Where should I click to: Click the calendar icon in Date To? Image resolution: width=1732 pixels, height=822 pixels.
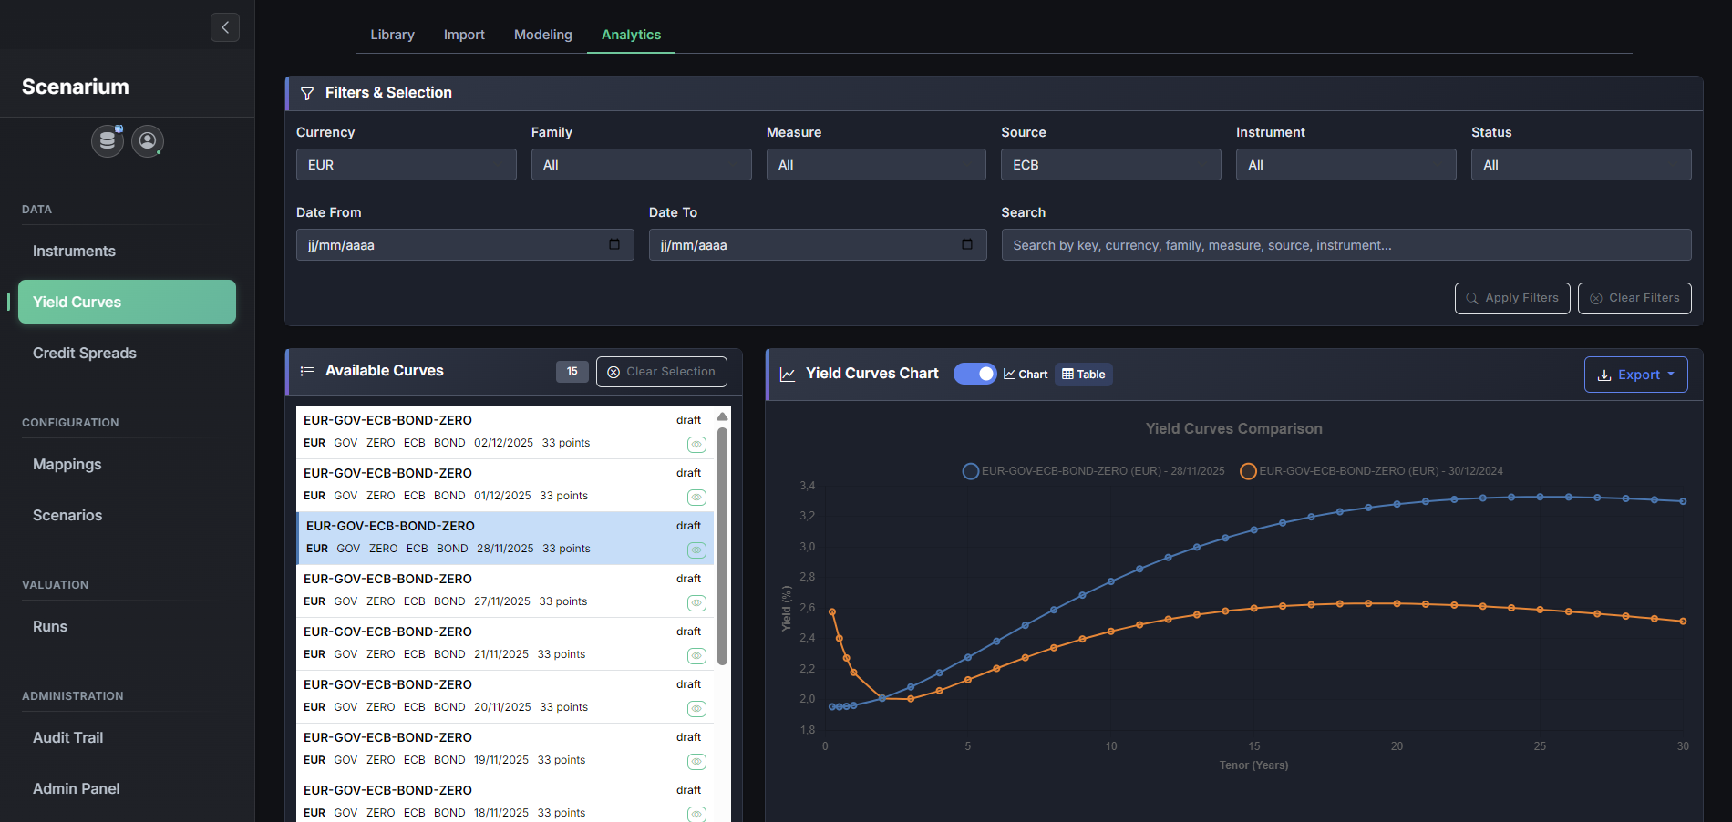[967, 244]
